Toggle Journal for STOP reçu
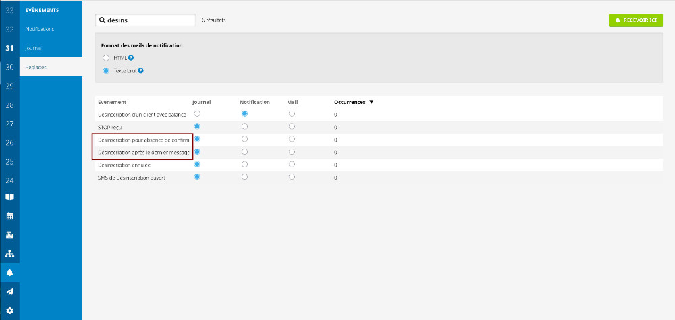The height and width of the screenshot is (320, 675). [x=197, y=126]
